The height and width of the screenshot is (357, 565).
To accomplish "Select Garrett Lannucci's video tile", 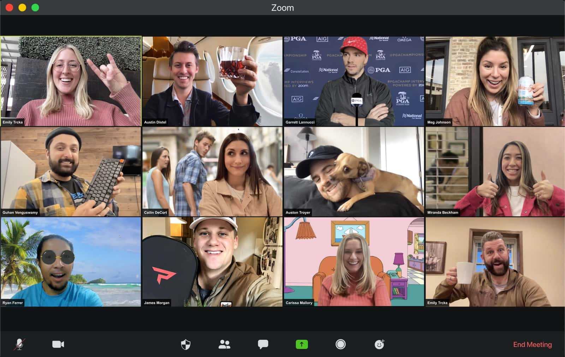I will [x=354, y=81].
